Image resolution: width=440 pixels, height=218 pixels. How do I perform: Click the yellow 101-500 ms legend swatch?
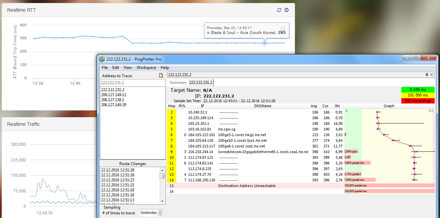click(x=418, y=95)
